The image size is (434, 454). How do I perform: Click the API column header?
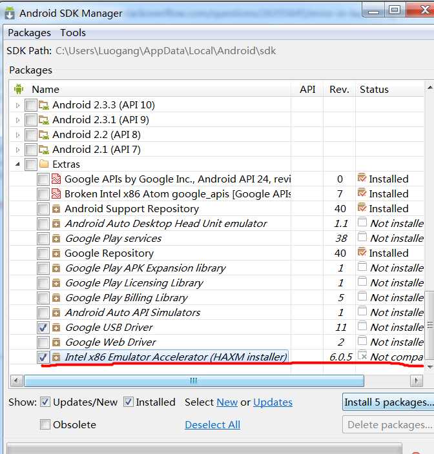[307, 89]
